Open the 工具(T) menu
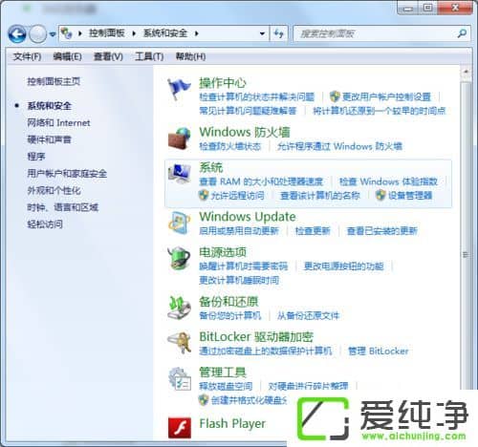The height and width of the screenshot is (447, 478). (x=149, y=56)
